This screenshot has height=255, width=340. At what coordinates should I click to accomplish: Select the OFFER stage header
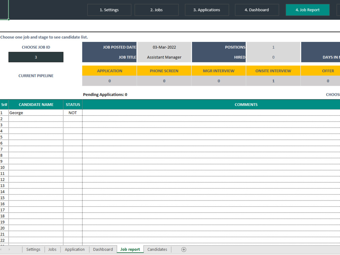click(x=328, y=70)
